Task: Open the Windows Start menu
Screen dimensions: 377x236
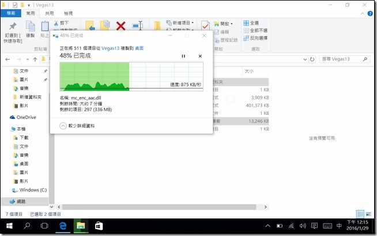Action: coord(9,226)
